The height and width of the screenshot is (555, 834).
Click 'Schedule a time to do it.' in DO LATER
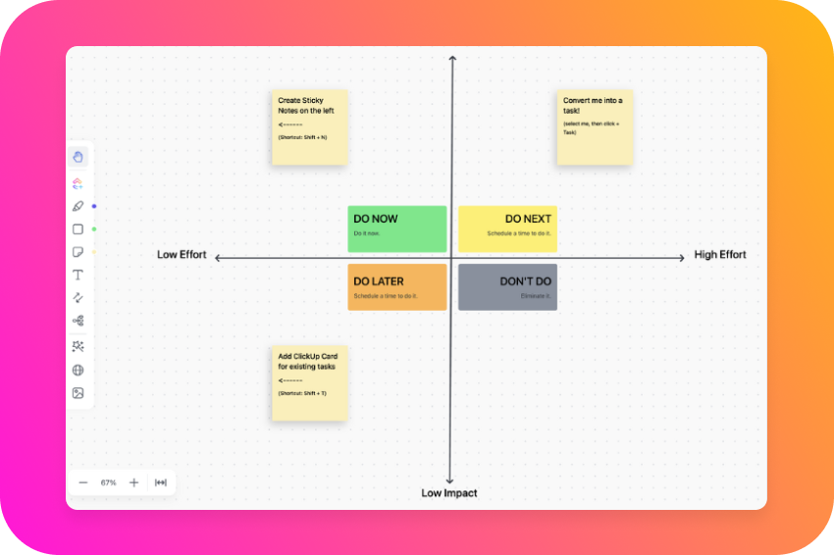tap(386, 296)
